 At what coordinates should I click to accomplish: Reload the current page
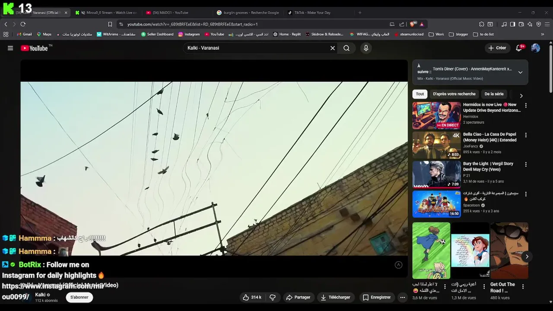[x=23, y=24]
